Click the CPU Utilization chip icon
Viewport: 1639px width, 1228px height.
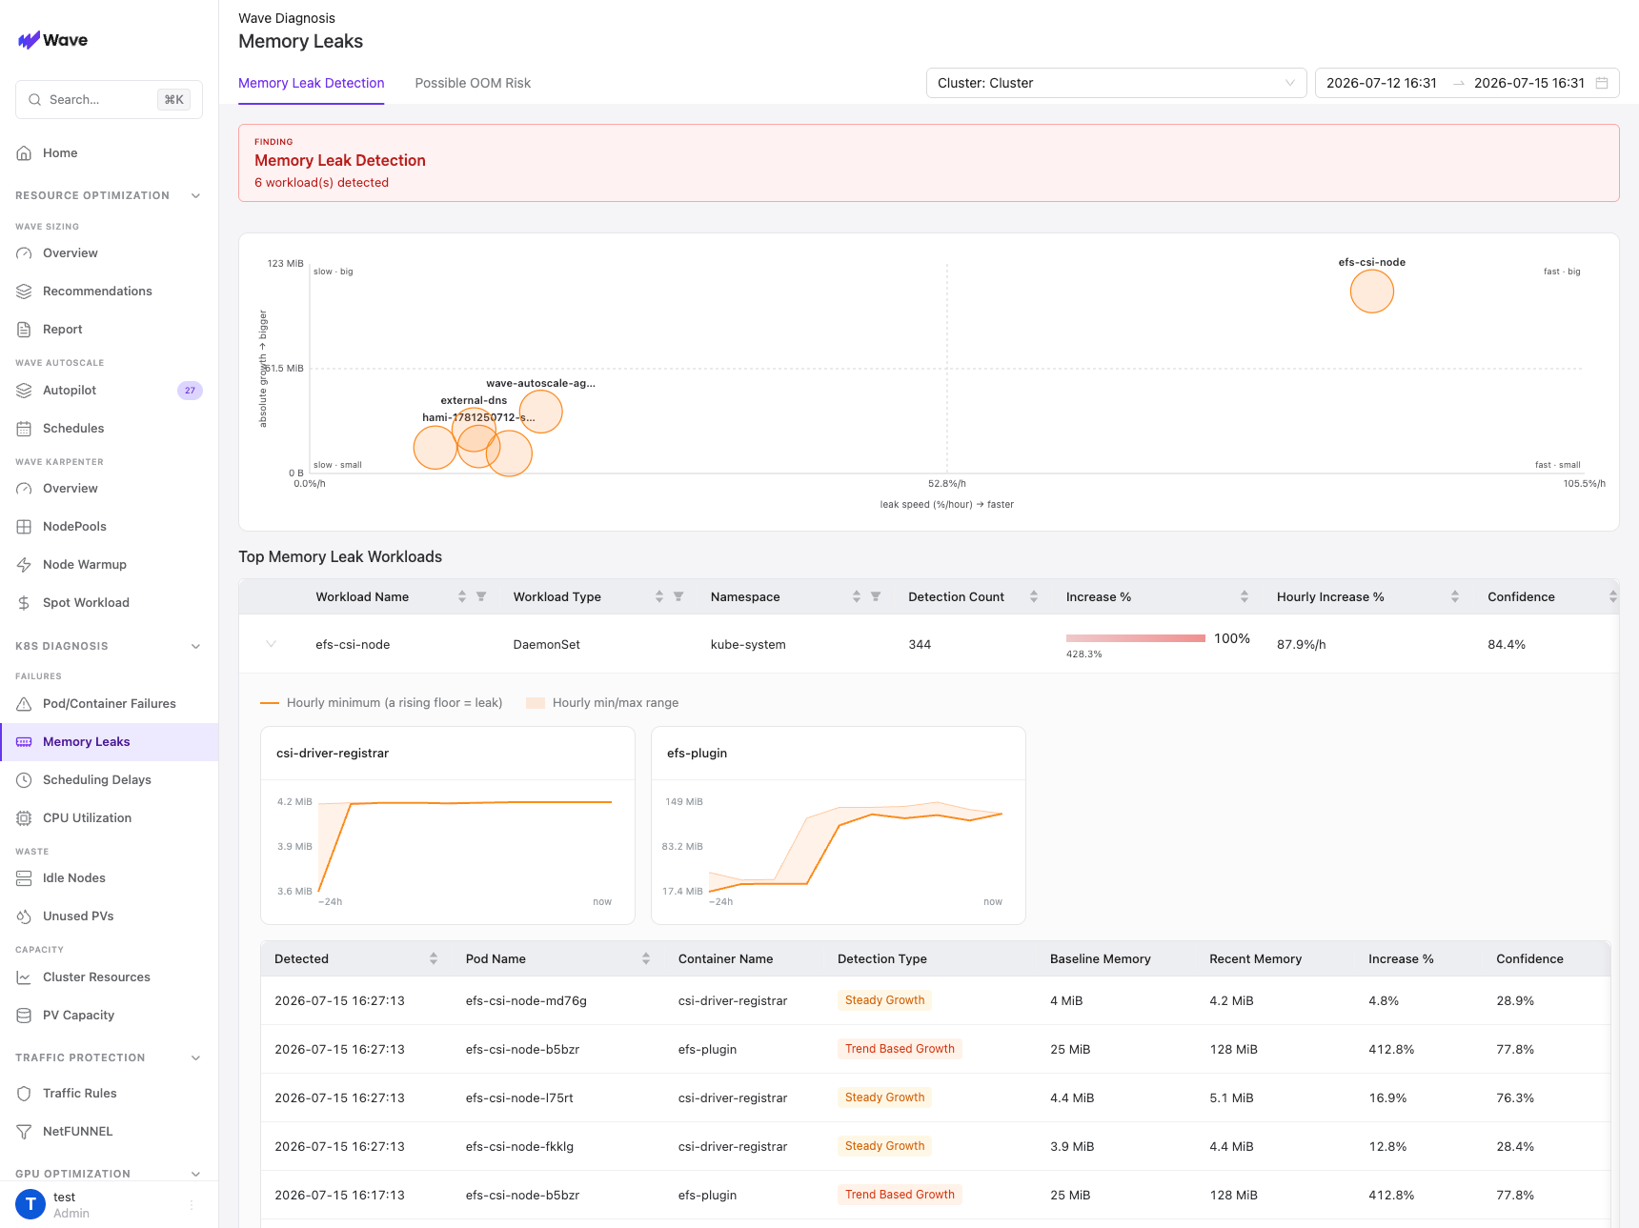(24, 818)
